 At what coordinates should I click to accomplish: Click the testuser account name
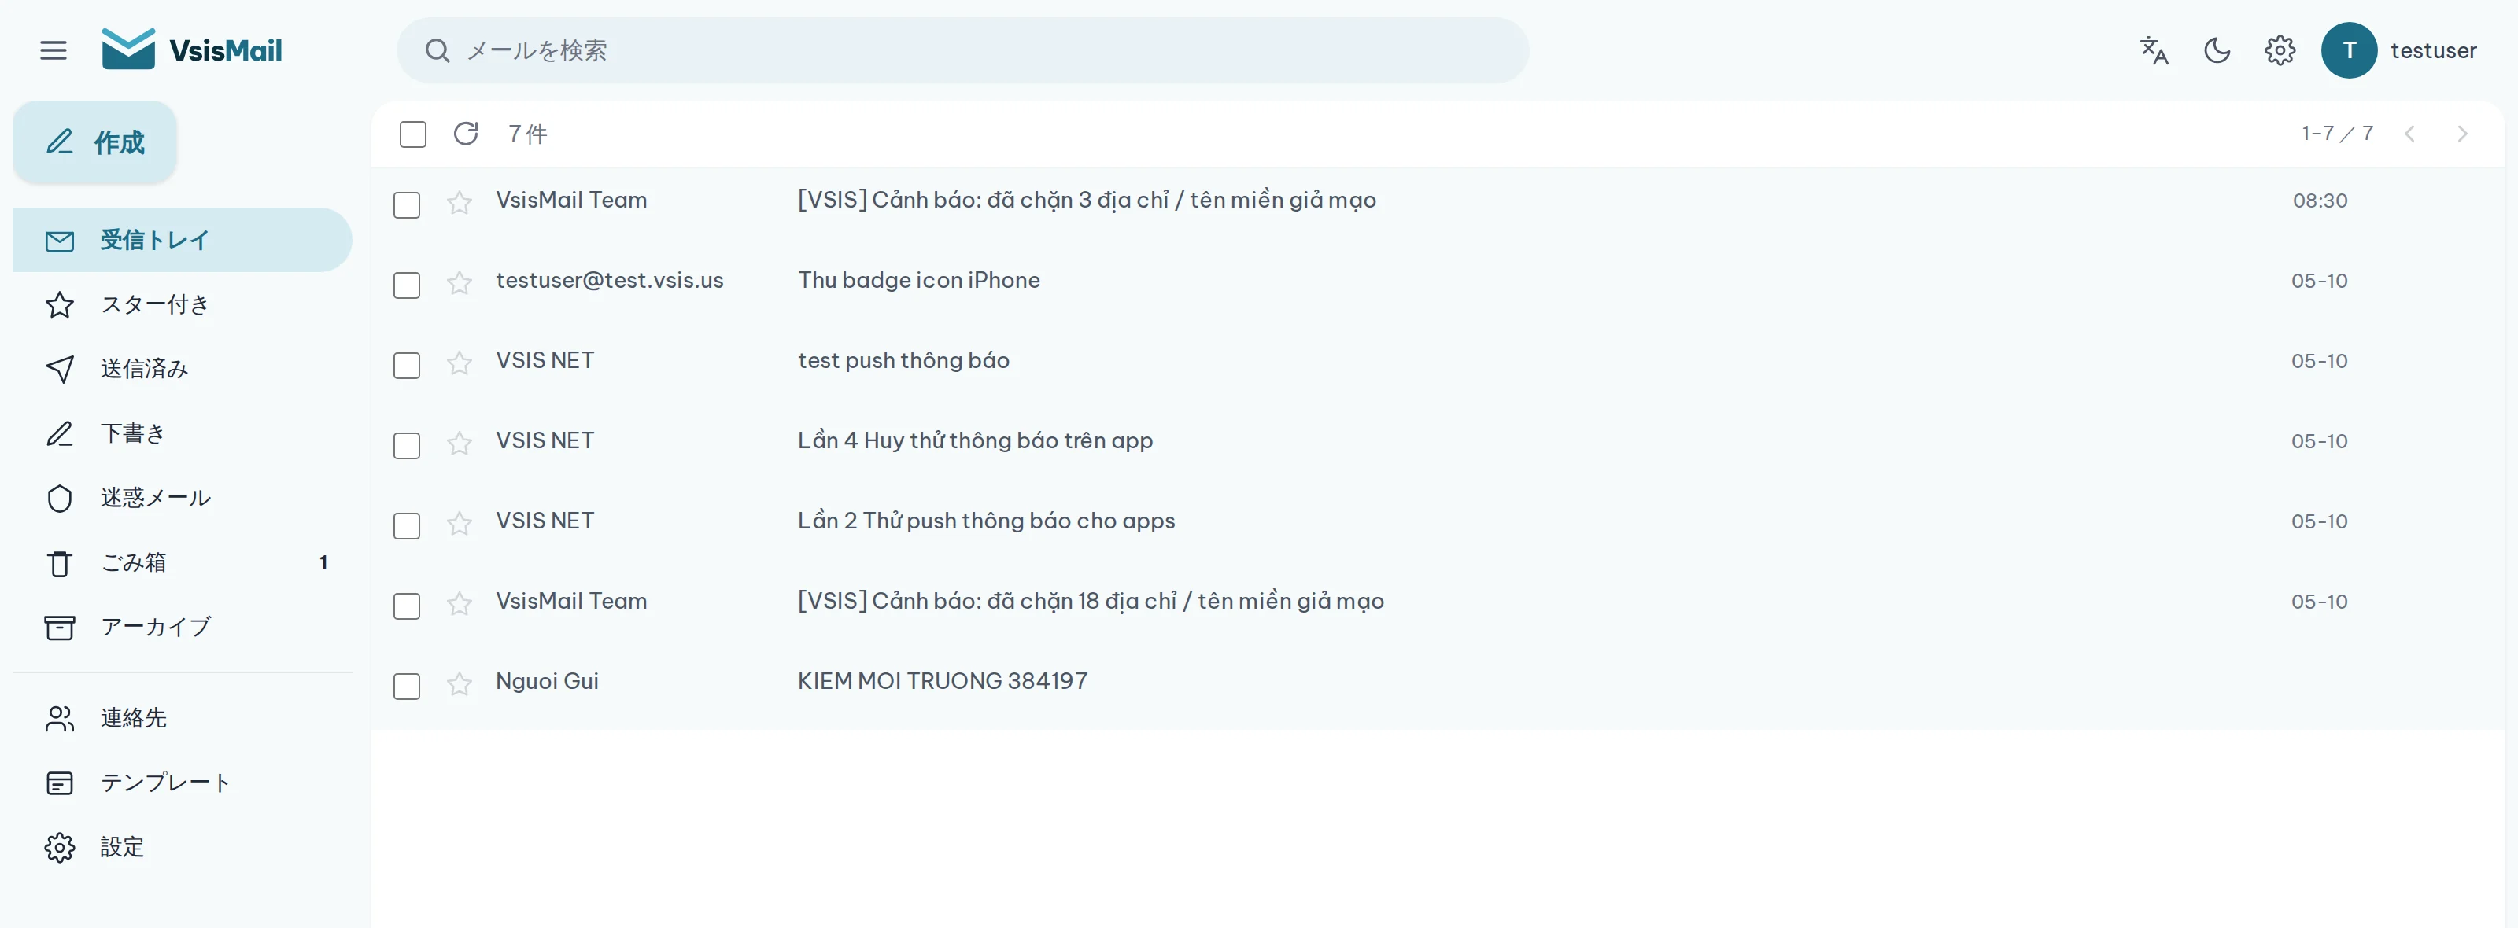(x=2433, y=50)
